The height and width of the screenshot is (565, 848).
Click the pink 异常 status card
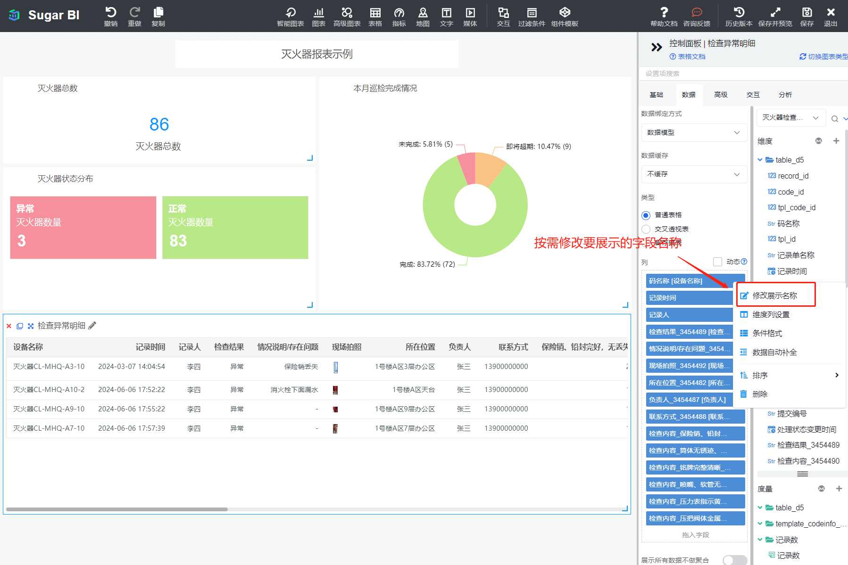[x=83, y=228]
